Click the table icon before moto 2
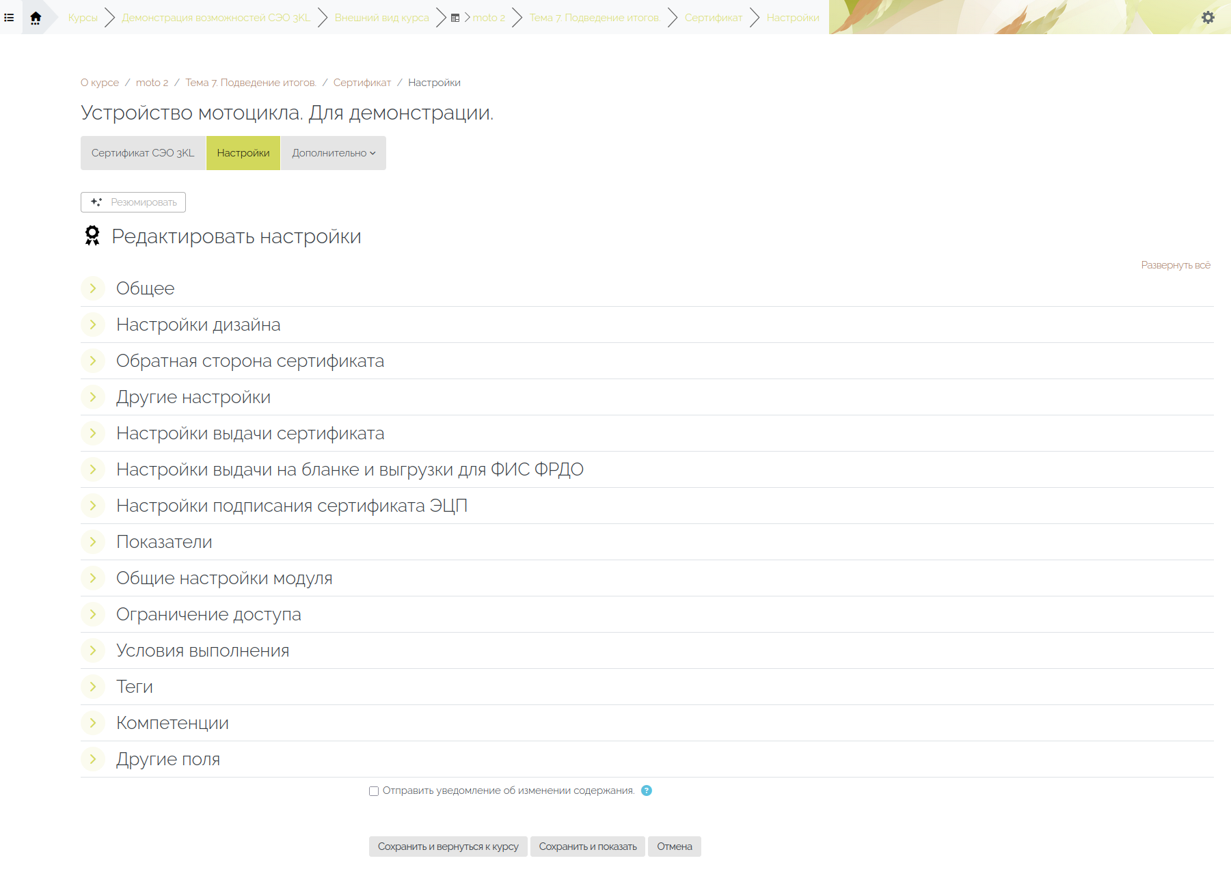This screenshot has height=880, width=1231. click(455, 18)
